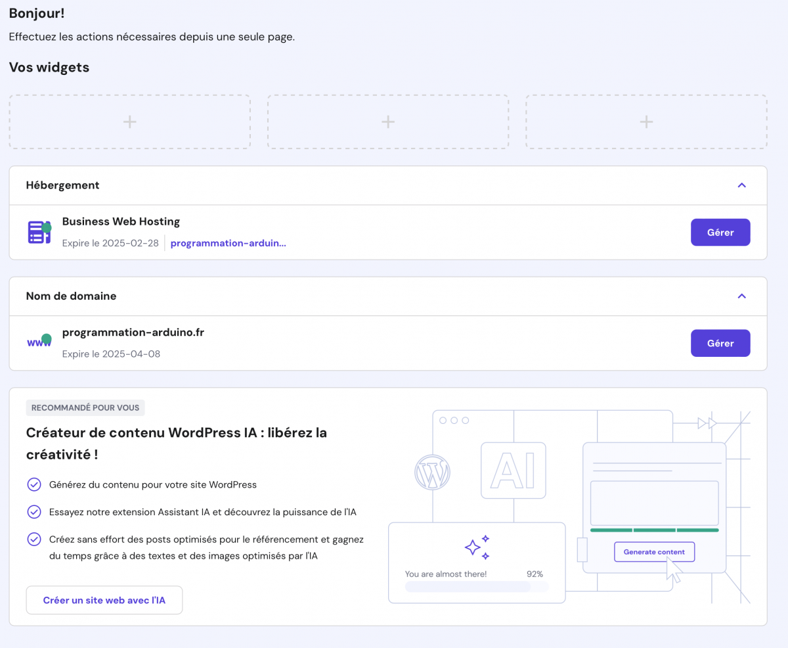Image resolution: width=788 pixels, height=648 pixels.
Task: Collapse the Nom de domaine section
Action: tap(741, 296)
